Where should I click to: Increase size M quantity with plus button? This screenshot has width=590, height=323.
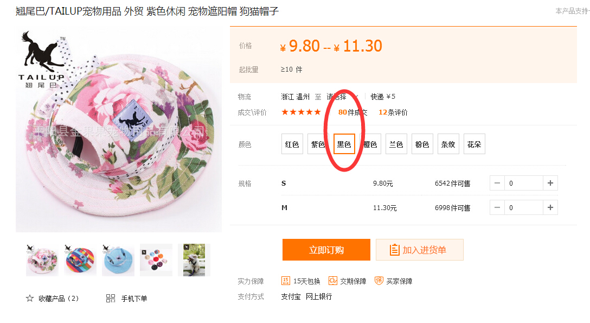click(x=550, y=207)
